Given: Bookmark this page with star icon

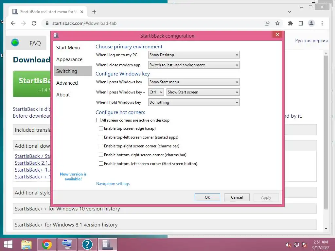Looking at the screenshot, I should tap(277, 23).
